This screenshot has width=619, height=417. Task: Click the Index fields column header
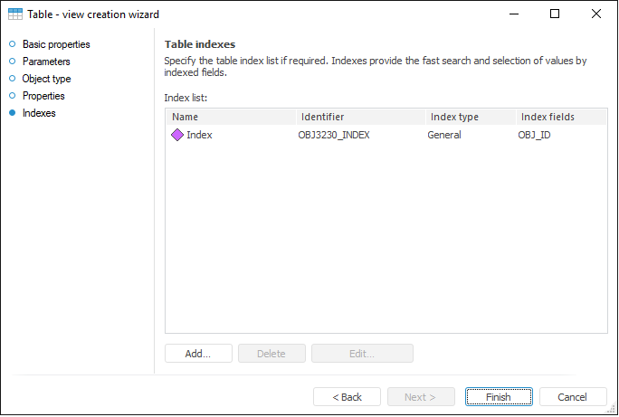(x=561, y=117)
